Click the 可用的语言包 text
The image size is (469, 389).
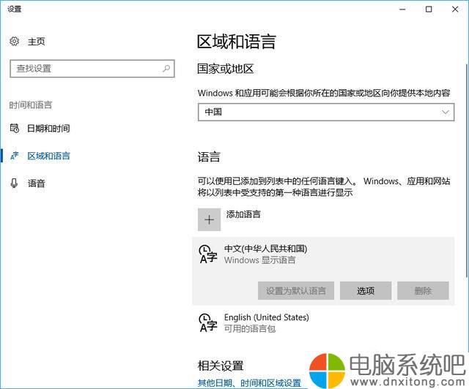coord(250,329)
